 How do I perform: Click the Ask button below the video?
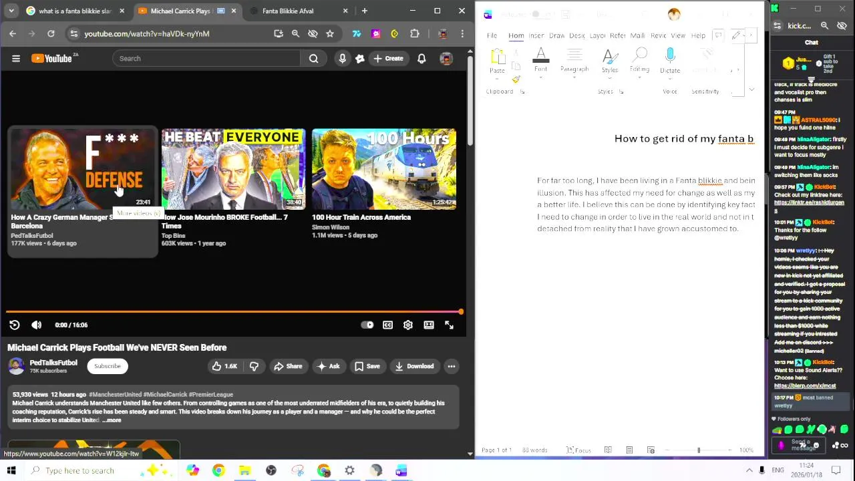pyautogui.click(x=328, y=366)
